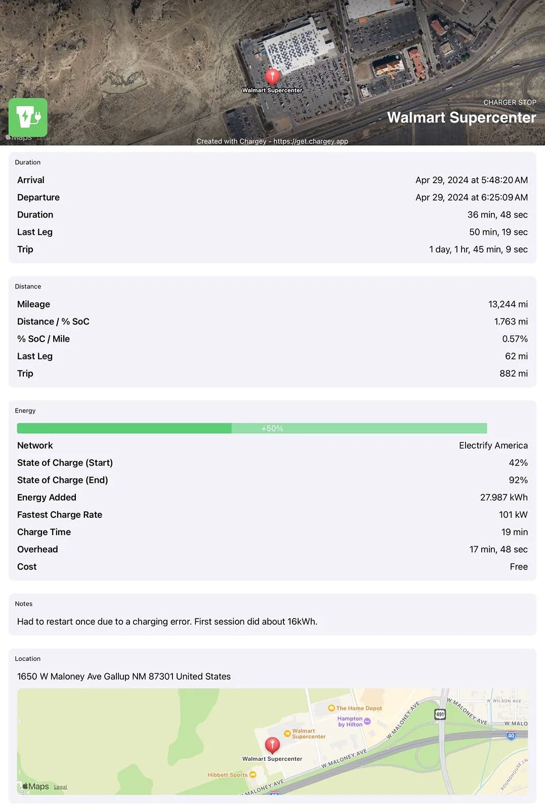The image size is (545, 810).
Task: Tap the Hampton by Hilton hotel marker
Action: tap(367, 721)
